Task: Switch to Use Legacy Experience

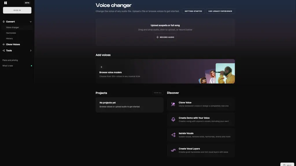Action: (220, 11)
